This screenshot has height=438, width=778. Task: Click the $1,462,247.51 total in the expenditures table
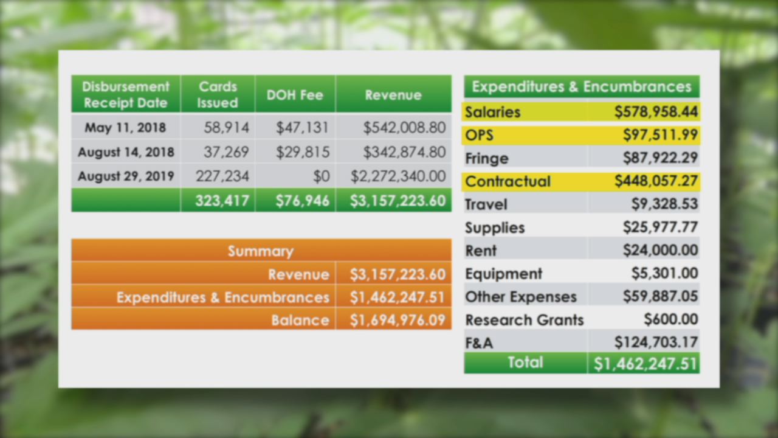(x=645, y=364)
